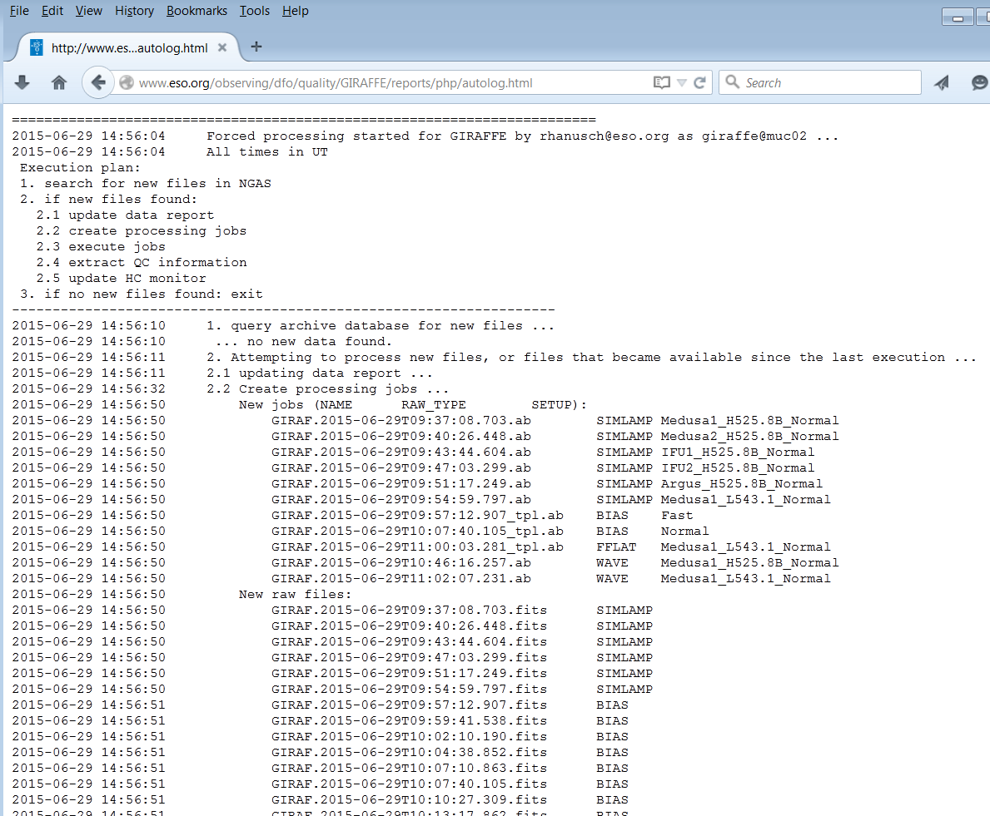Click the smiley chat icon

point(979,82)
